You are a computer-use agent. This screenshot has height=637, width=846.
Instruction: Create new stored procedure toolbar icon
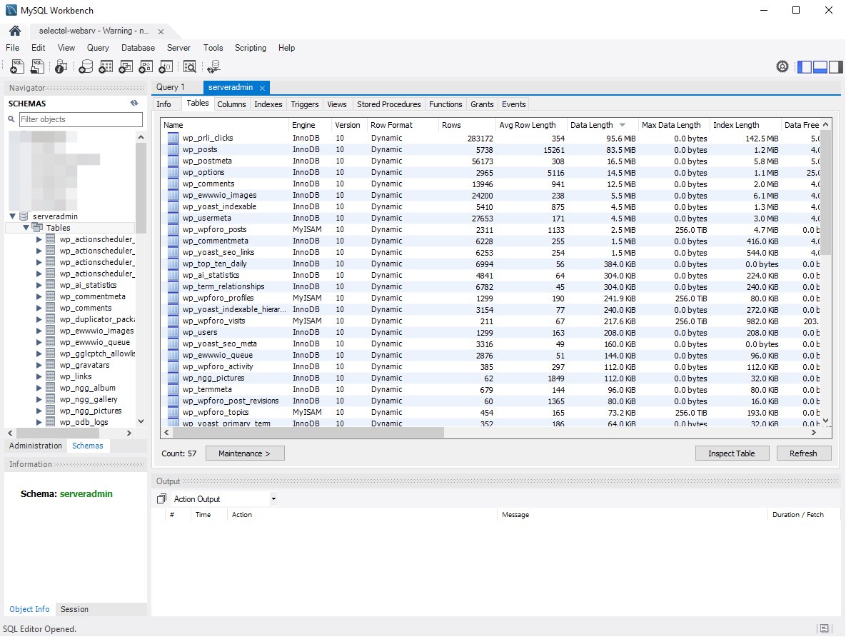(x=146, y=67)
